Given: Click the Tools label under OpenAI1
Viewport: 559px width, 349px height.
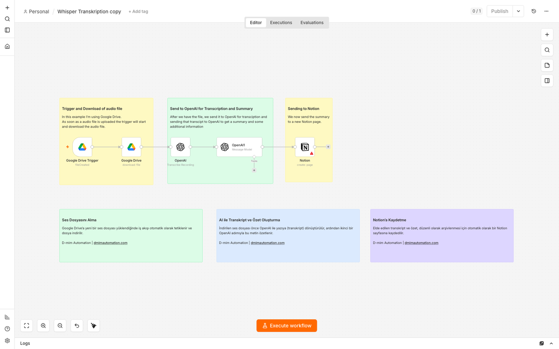Looking at the screenshot, I should click(x=254, y=161).
